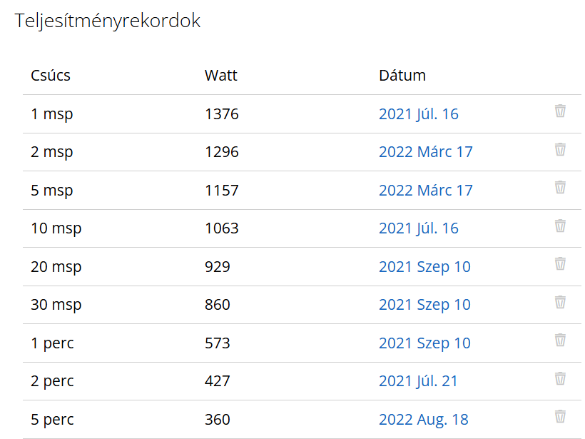The image size is (585, 439).
Task: Click the Dátum column header
Action: [402, 76]
